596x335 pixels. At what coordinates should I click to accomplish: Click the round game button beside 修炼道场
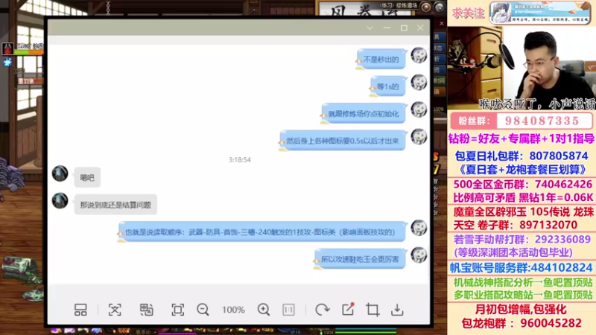point(425,7)
